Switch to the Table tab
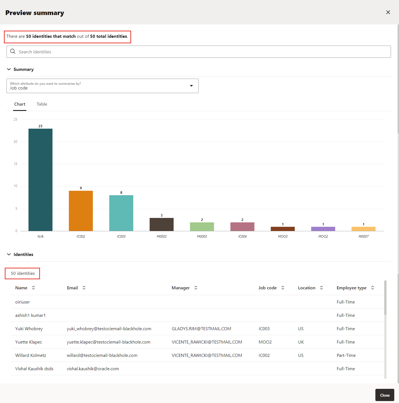 click(x=42, y=104)
